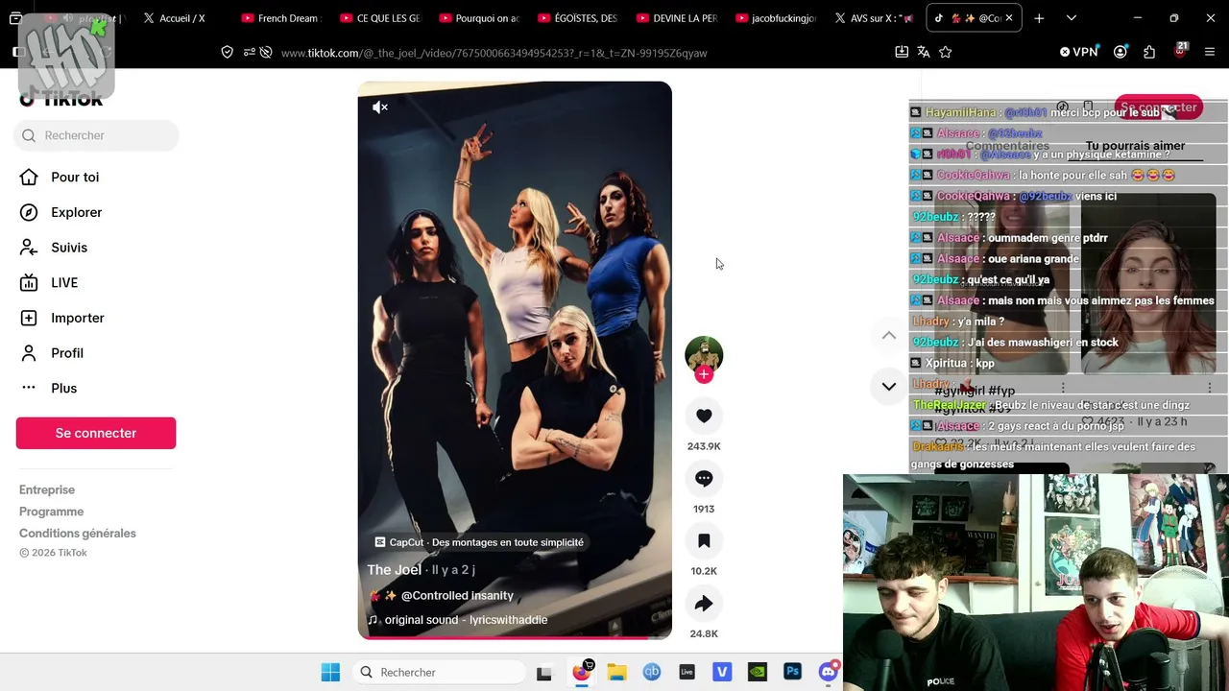The width and height of the screenshot is (1229, 691).
Task: Share the video using the arrow icon
Action: click(x=704, y=604)
